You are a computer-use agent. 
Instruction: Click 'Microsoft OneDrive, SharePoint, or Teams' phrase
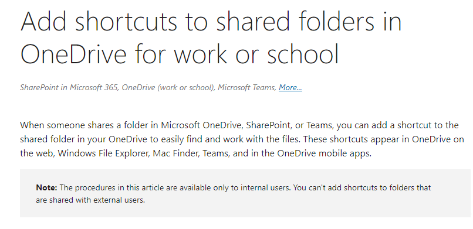[x=248, y=125]
